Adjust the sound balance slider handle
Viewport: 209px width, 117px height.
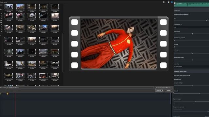click(x=192, y=34)
